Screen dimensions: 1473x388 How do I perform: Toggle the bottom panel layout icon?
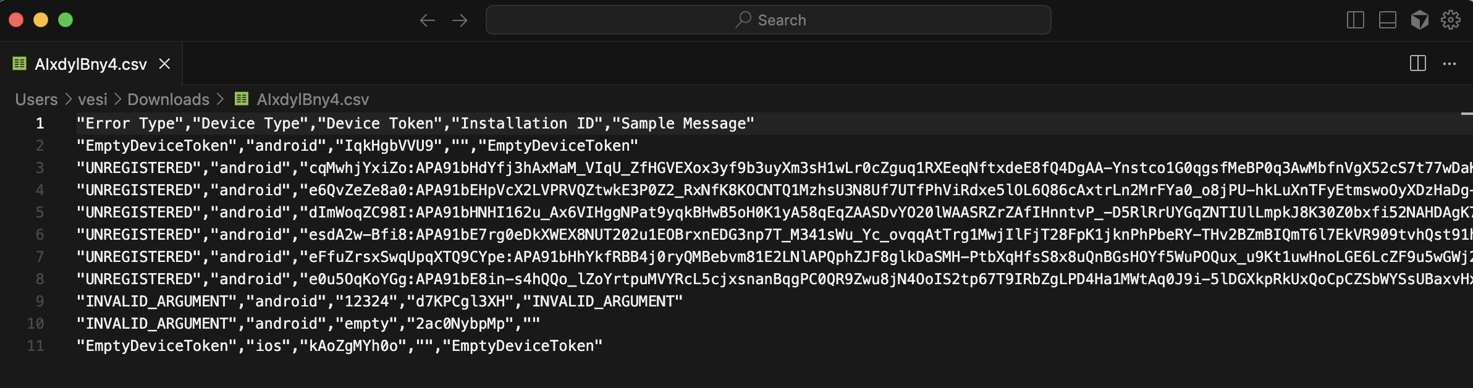1387,19
